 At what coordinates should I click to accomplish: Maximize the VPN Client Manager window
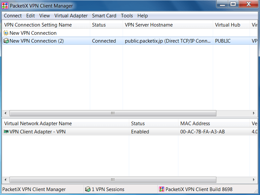click(x=233, y=4)
